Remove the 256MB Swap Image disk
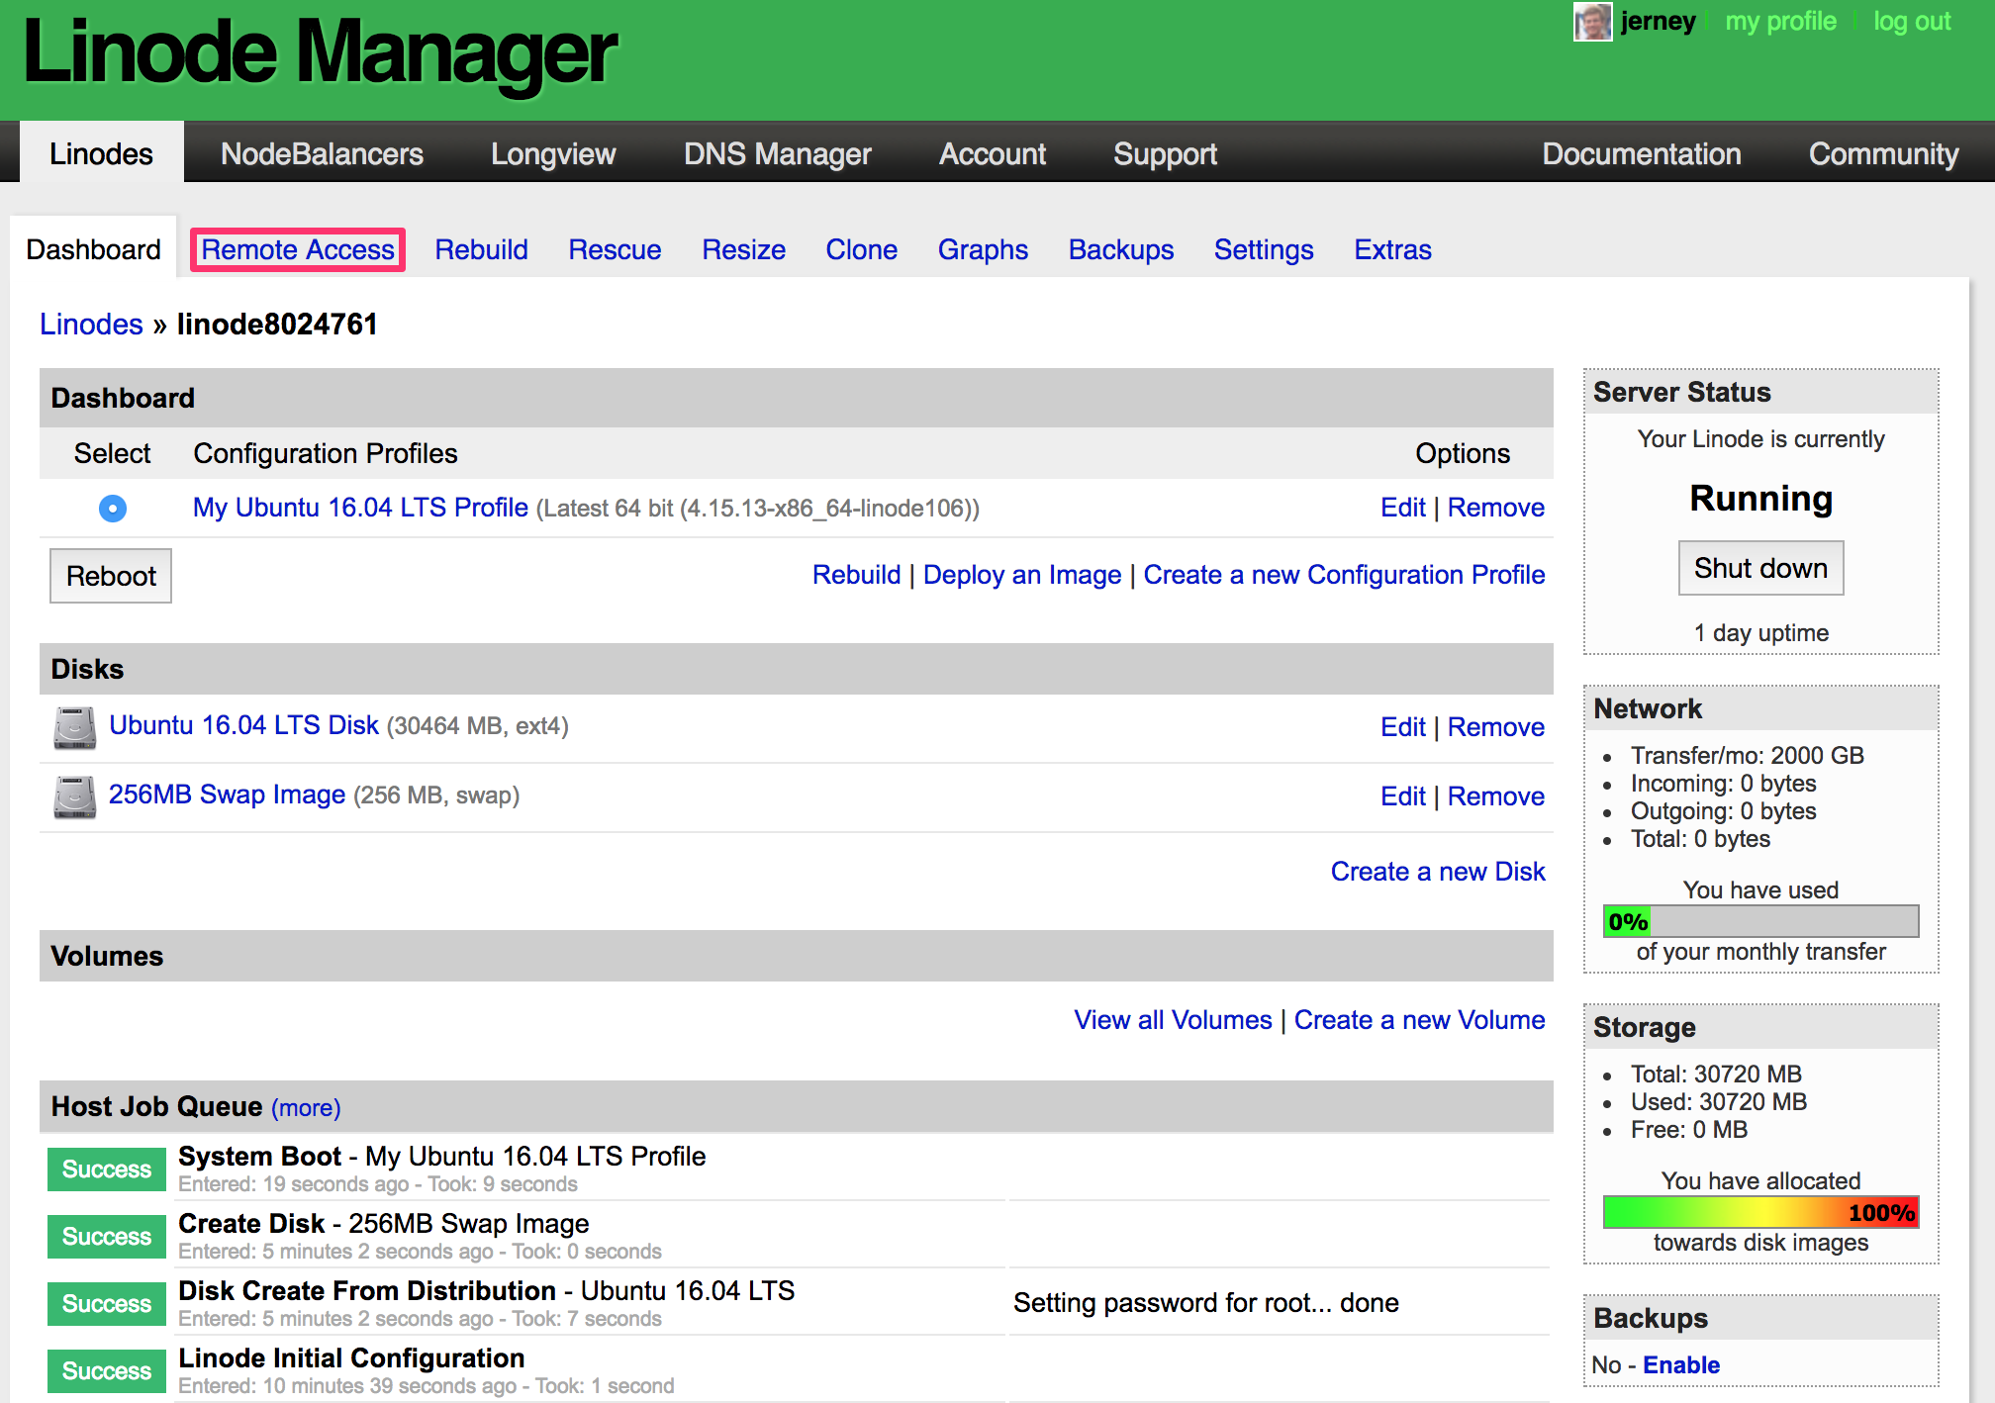The width and height of the screenshot is (1995, 1403). (1495, 796)
